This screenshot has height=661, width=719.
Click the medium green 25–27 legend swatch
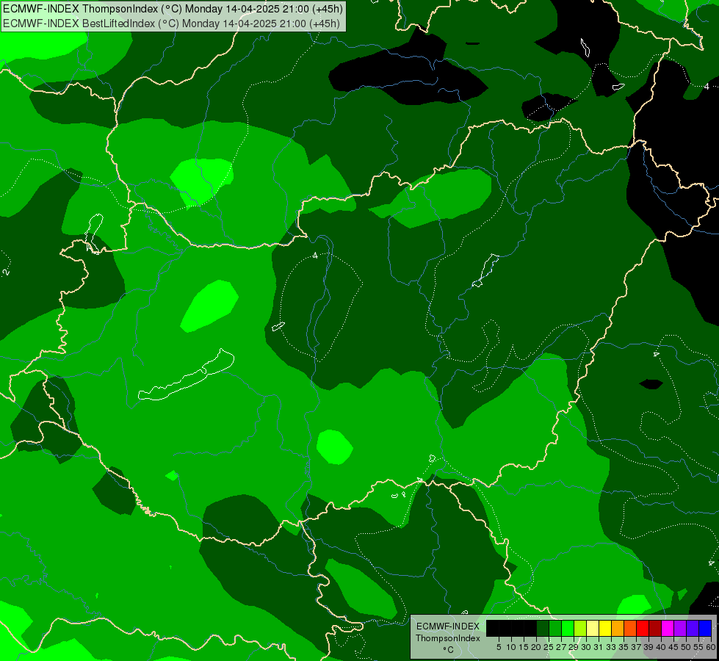point(555,628)
